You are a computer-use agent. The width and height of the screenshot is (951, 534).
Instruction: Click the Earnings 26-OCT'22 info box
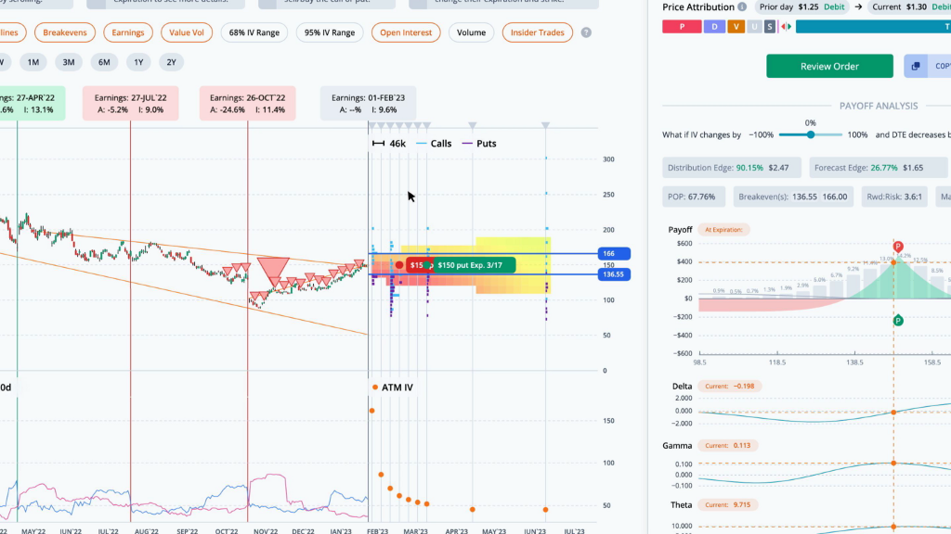pyautogui.click(x=247, y=104)
